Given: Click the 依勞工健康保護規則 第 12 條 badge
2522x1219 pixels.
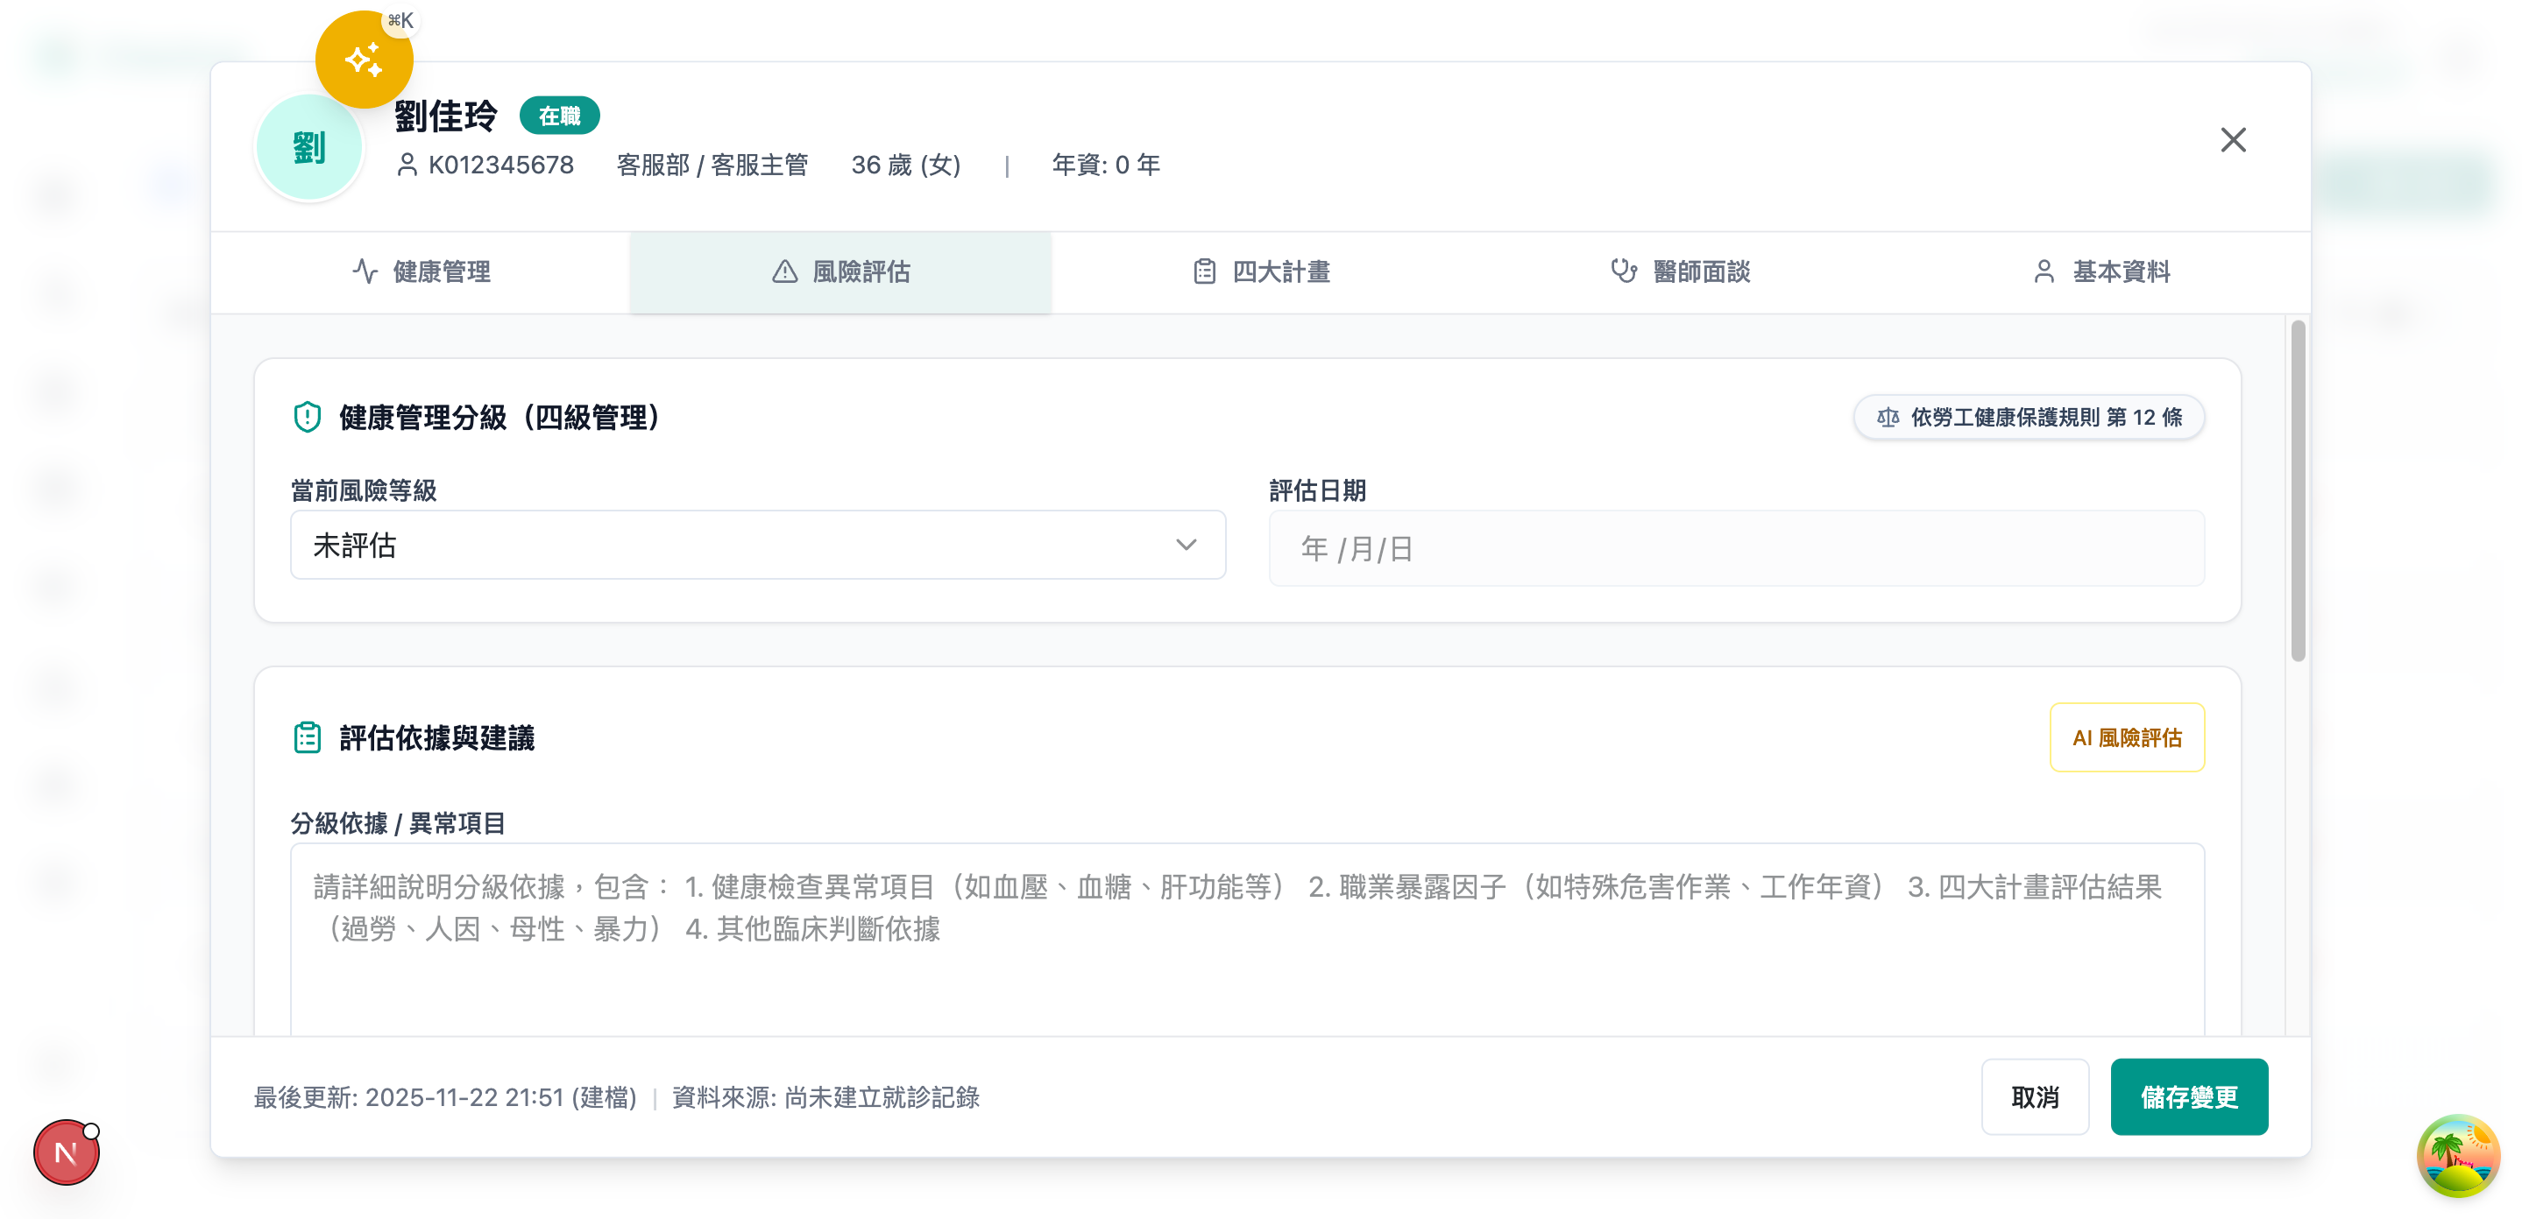Looking at the screenshot, I should point(2030,418).
